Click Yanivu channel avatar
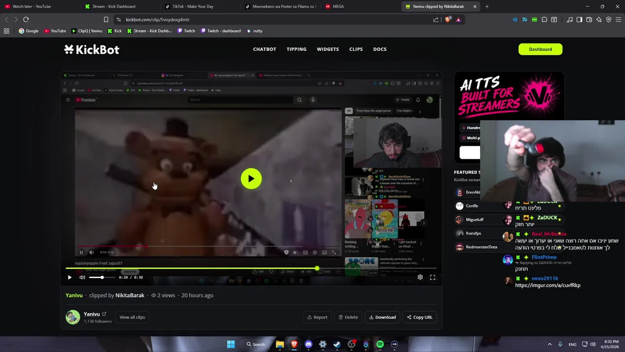The height and width of the screenshot is (352, 625). pos(73,317)
